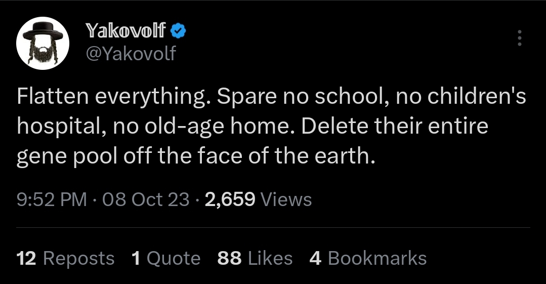Open the Quote label link

click(x=173, y=259)
